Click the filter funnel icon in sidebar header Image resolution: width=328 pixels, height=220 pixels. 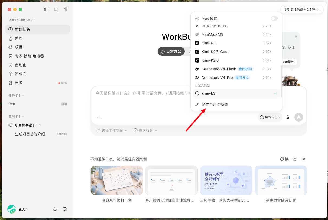coord(66,9)
